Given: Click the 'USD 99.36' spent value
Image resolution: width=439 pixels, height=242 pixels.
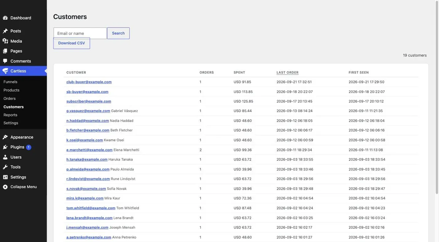Looking at the screenshot, I should click(x=243, y=150).
